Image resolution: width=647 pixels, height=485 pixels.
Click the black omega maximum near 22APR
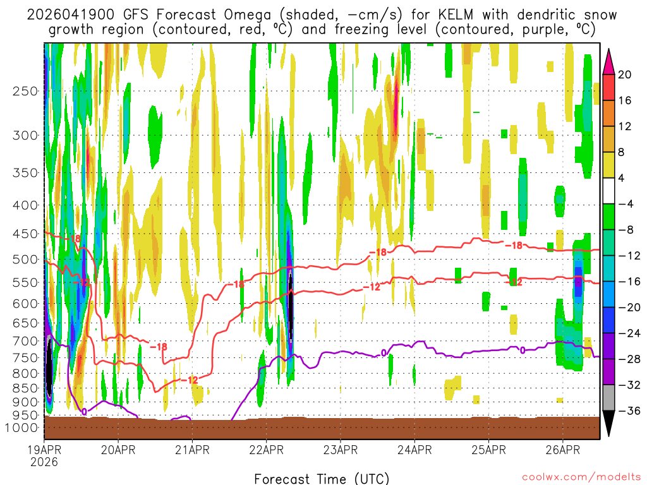tap(291, 308)
